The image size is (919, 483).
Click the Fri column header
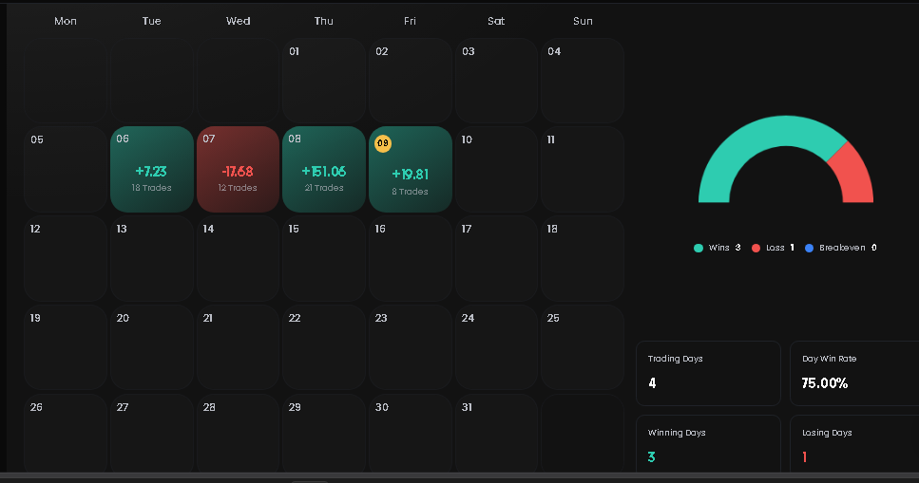point(410,21)
